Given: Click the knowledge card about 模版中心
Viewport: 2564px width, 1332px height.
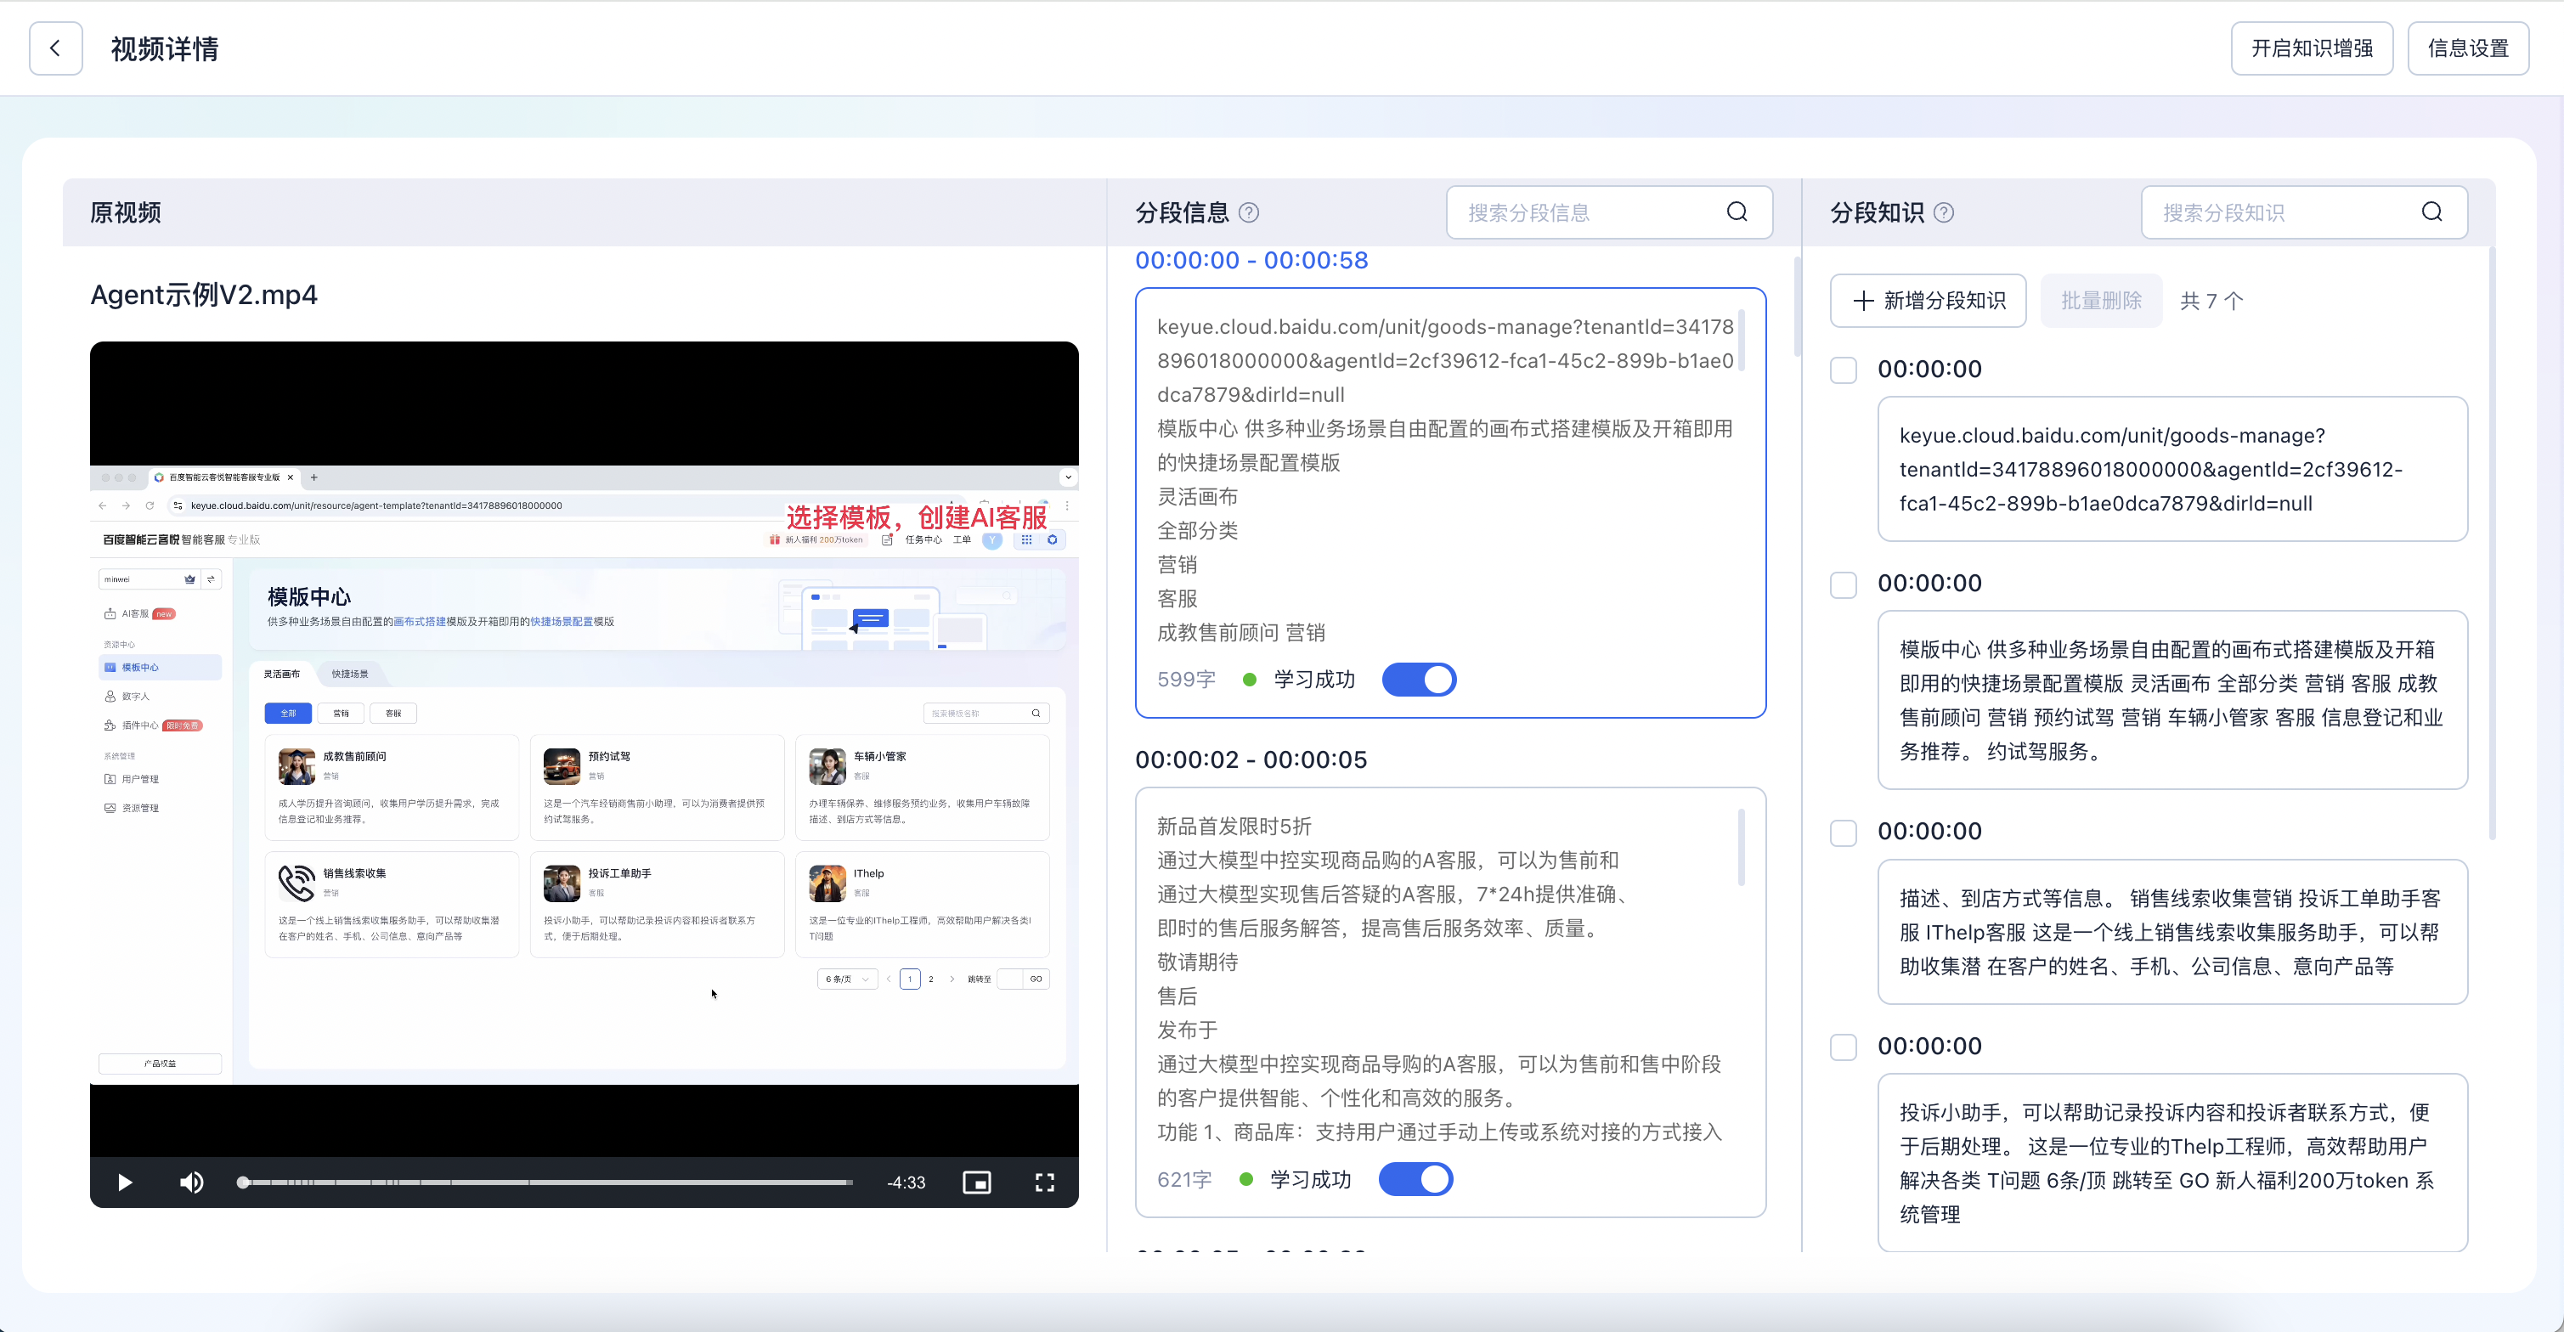Looking at the screenshot, I should 2171,700.
